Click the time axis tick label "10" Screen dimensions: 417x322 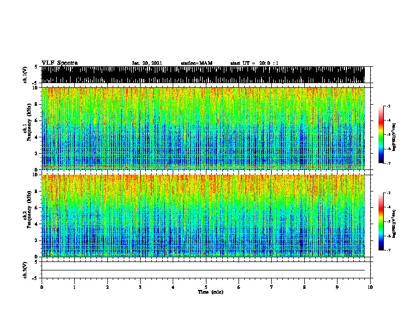[370, 287]
